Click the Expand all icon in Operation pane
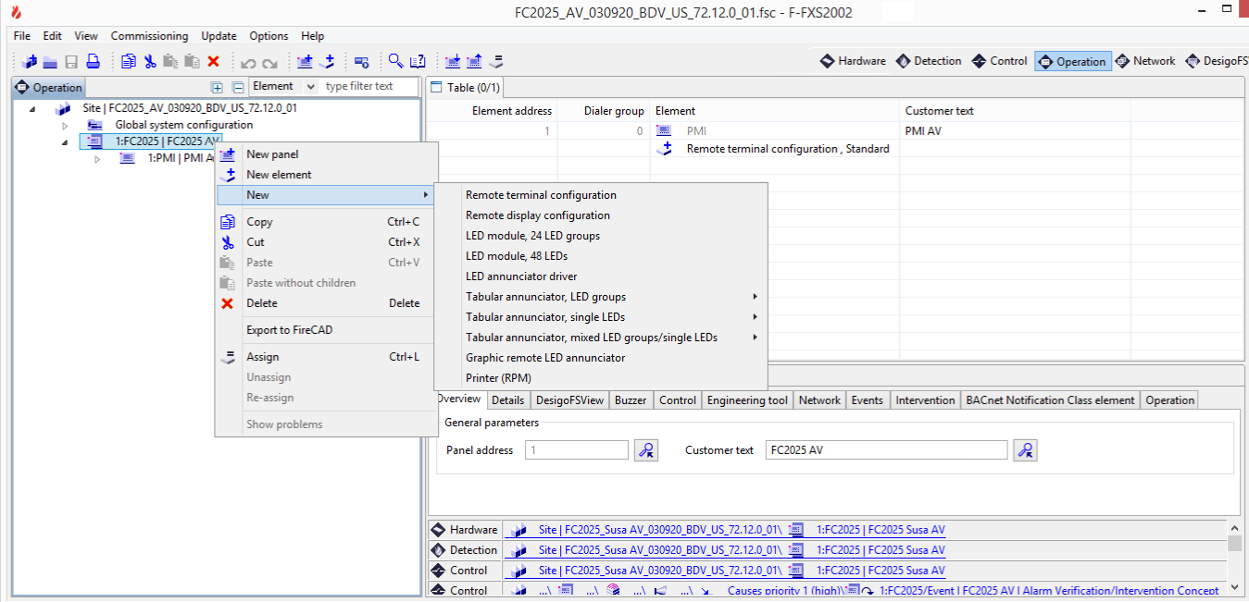 click(x=218, y=88)
